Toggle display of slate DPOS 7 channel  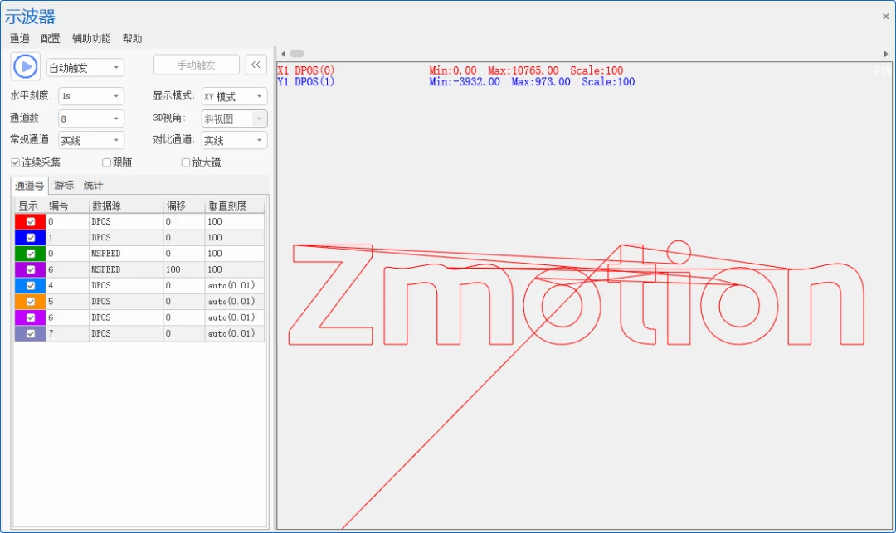click(x=31, y=333)
